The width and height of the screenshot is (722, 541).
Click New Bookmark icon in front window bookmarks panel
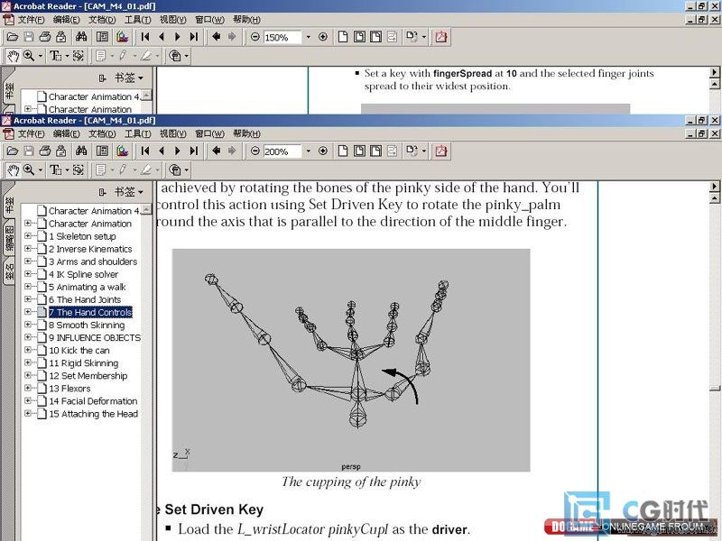pos(102,192)
